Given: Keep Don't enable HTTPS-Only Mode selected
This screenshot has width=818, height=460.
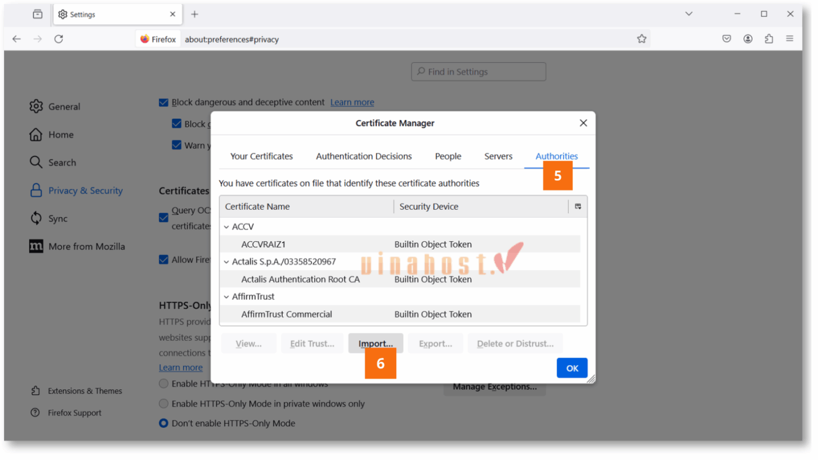Looking at the screenshot, I should tap(163, 423).
